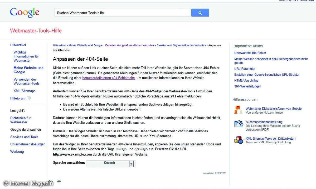Click the text http://www.example.com
Viewport: 316px width, 189px height.
point(72,155)
